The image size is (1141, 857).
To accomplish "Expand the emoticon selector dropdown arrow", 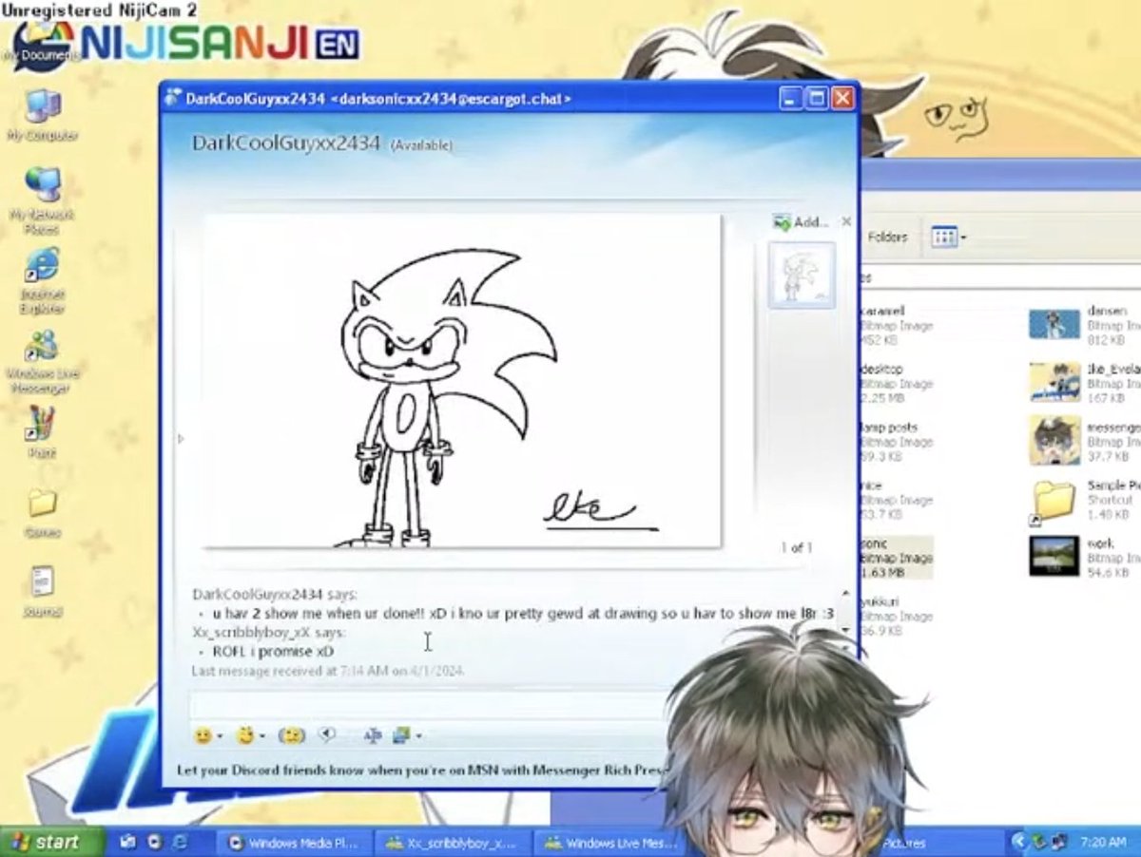I will [x=221, y=734].
